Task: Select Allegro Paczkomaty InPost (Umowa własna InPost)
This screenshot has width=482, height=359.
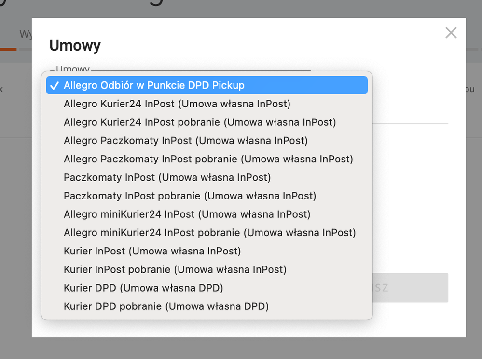Action: pyautogui.click(x=207, y=141)
